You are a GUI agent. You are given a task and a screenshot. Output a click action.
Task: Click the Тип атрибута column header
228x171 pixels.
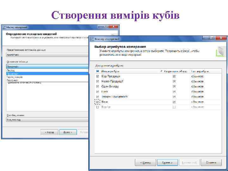point(200,71)
